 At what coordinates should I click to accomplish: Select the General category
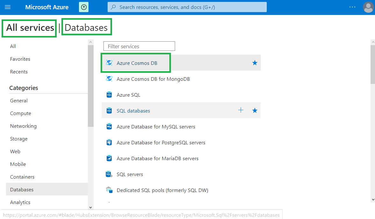coord(19,100)
